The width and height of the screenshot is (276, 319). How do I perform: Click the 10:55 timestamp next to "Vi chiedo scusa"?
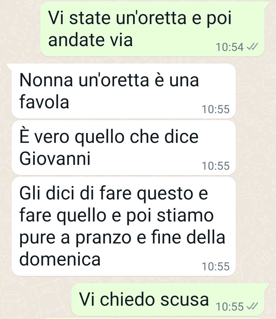[230, 306]
